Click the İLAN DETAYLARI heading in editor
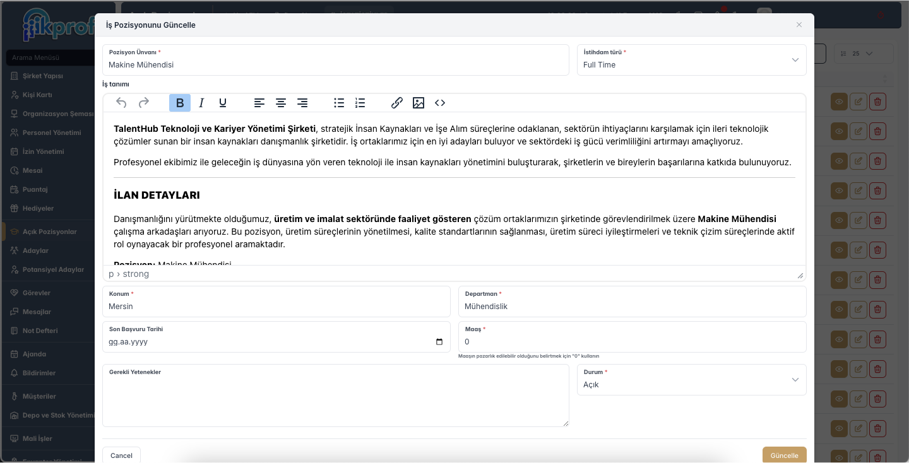This screenshot has height=463, width=909. tap(157, 196)
